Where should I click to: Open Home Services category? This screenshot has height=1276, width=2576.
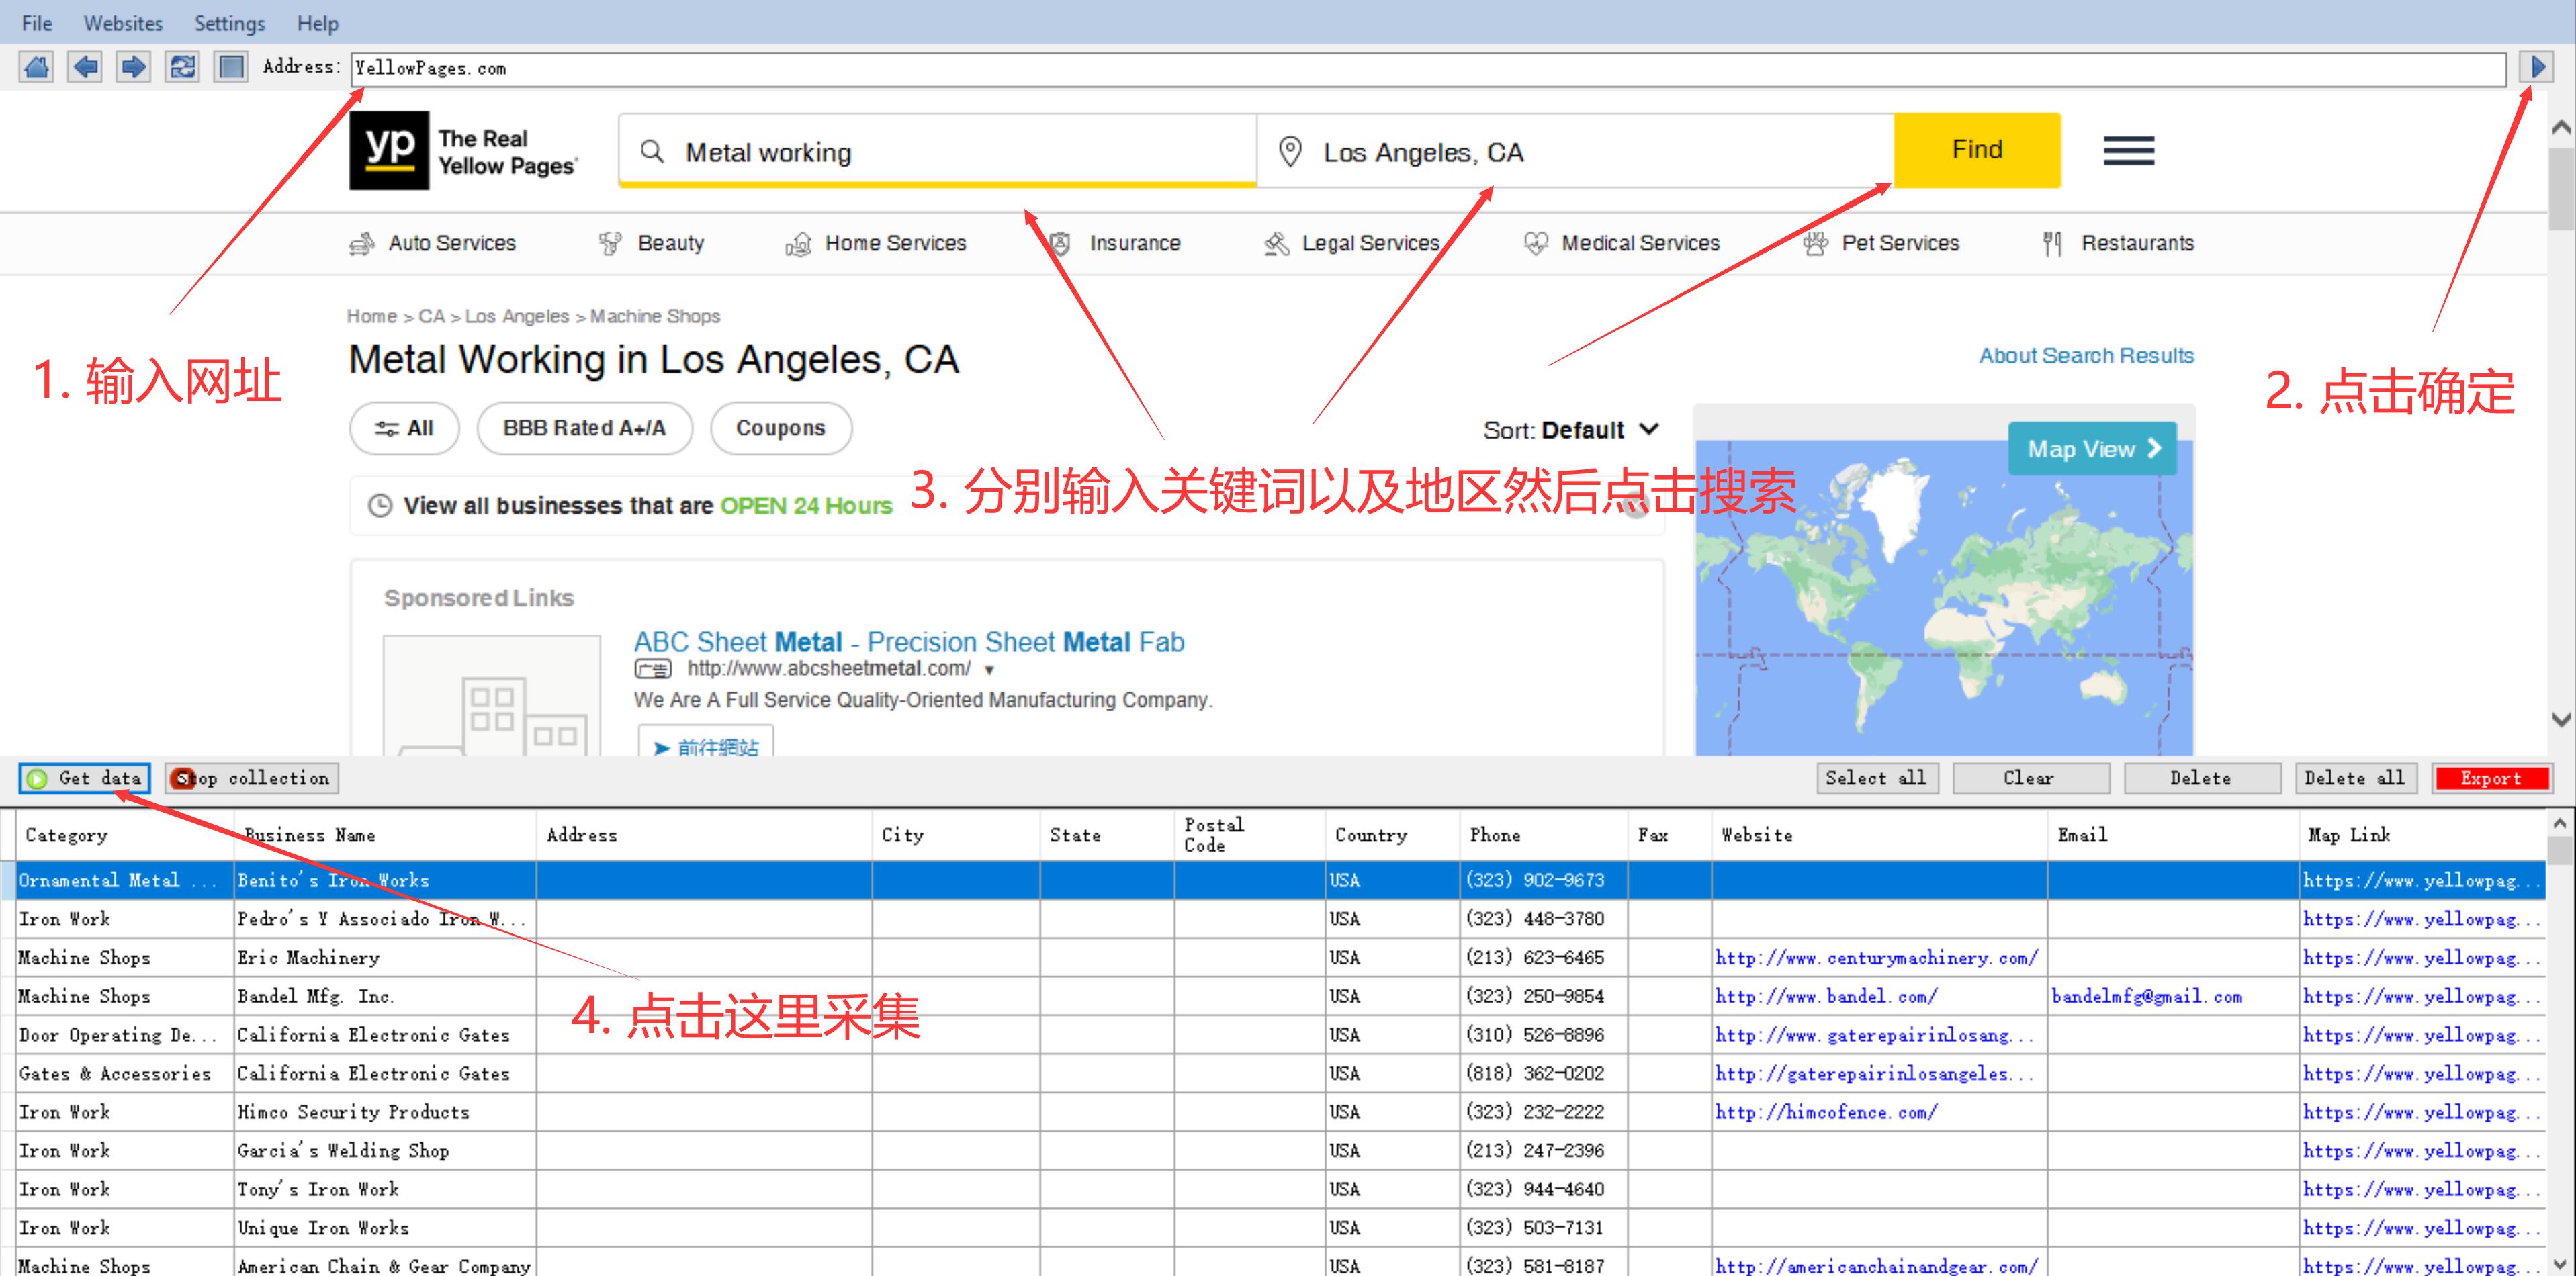pyautogui.click(x=876, y=243)
